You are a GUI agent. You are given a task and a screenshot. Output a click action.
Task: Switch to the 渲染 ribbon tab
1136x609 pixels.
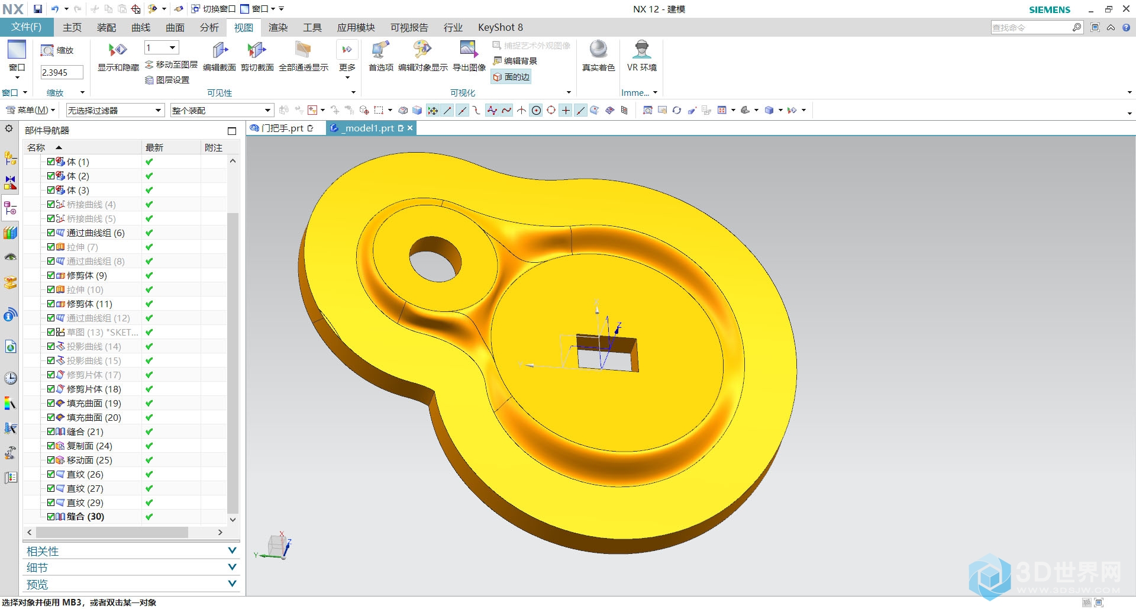[278, 27]
